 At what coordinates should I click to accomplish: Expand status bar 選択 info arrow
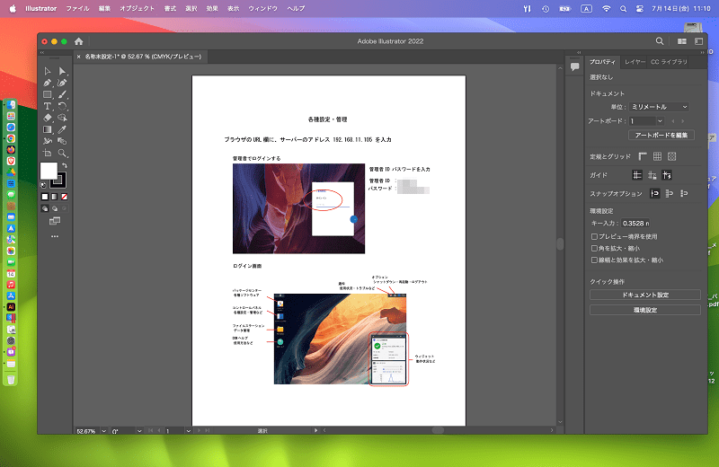[x=315, y=430]
